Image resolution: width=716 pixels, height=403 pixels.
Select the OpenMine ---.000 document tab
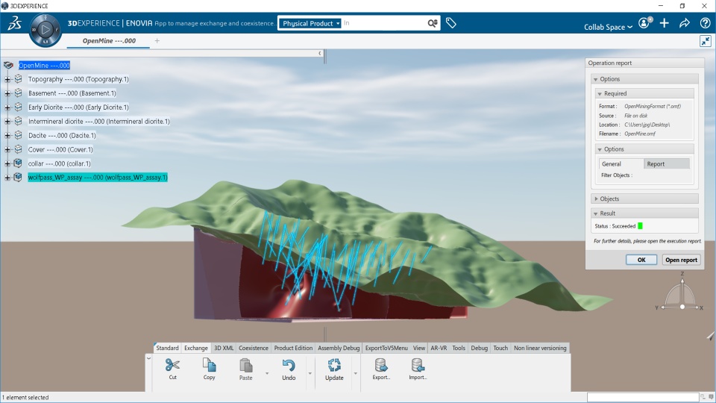(x=109, y=40)
